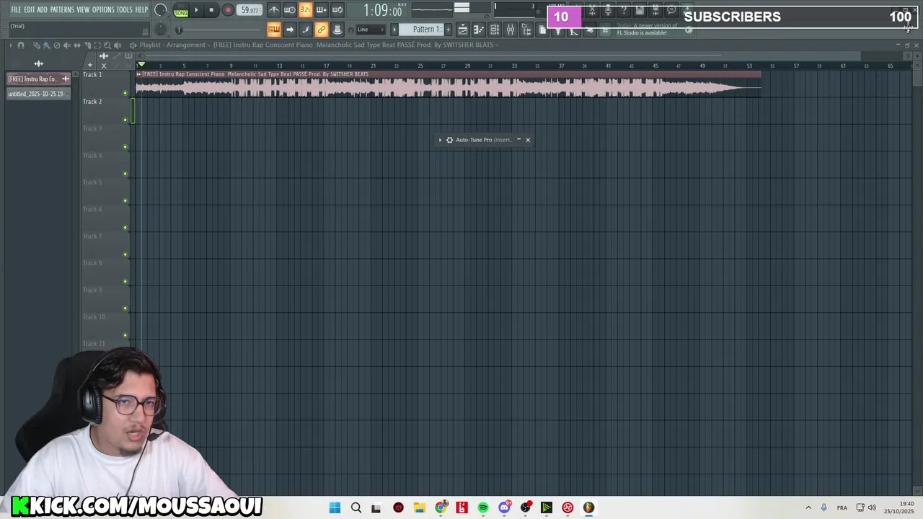The image size is (923, 519).
Task: Open the FILE menu
Action: tap(16, 10)
